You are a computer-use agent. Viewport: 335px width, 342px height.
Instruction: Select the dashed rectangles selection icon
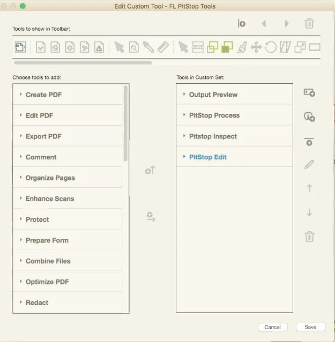[x=198, y=47]
